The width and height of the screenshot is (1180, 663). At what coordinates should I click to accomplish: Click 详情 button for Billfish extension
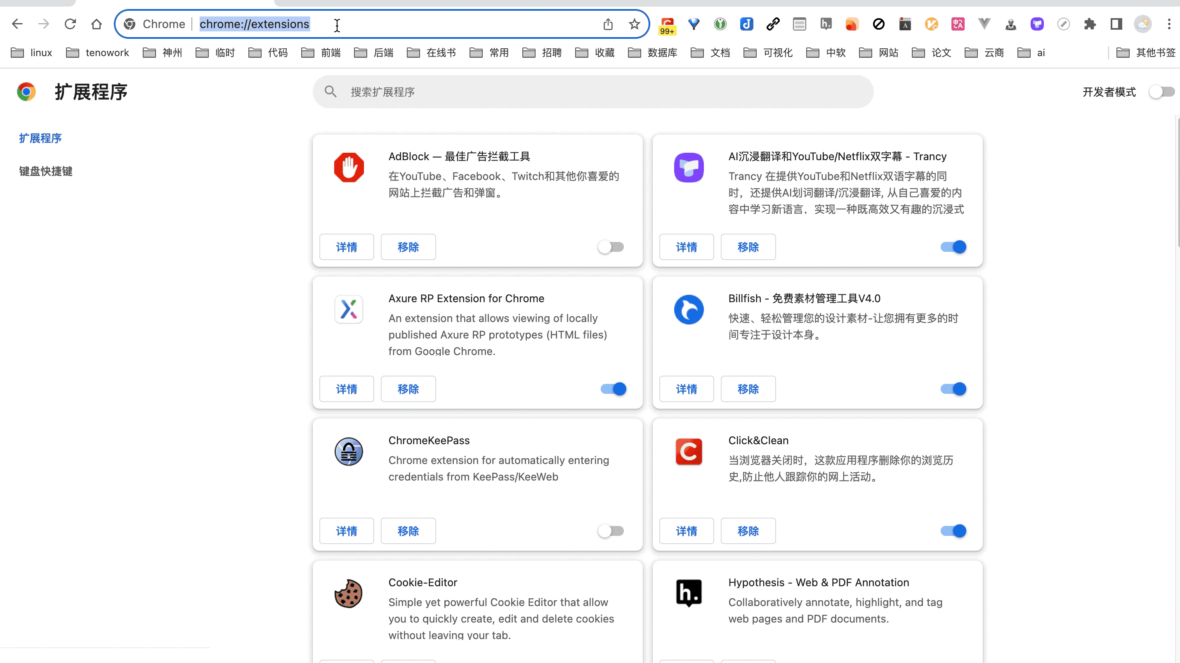coord(686,389)
